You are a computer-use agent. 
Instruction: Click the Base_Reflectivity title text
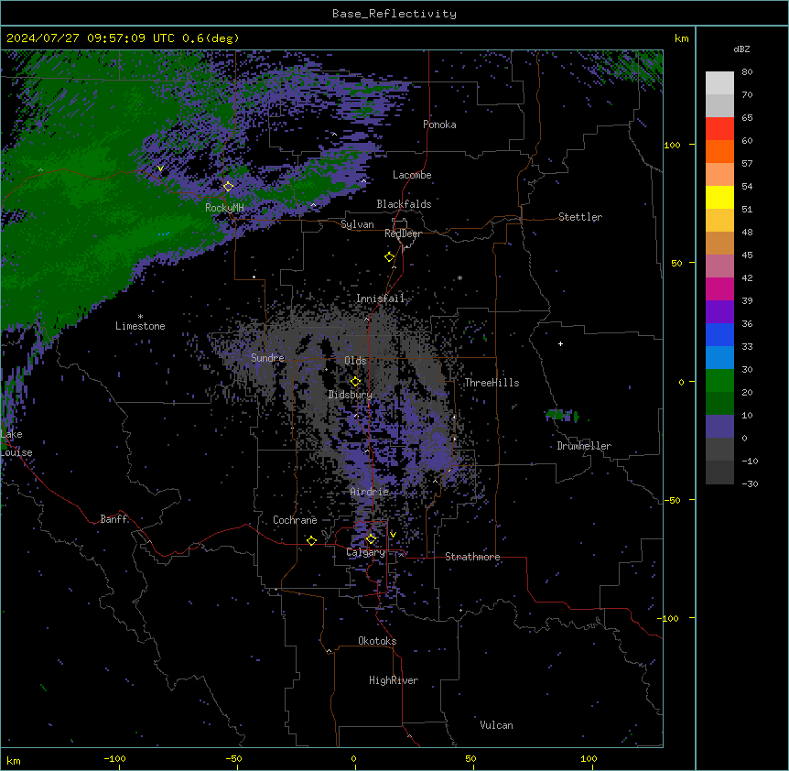[394, 14]
